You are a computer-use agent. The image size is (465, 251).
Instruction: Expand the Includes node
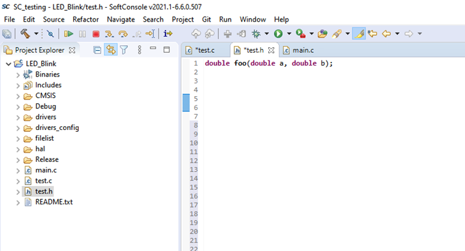tap(18, 86)
